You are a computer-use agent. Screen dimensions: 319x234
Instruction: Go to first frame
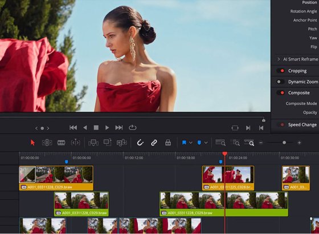73,128
